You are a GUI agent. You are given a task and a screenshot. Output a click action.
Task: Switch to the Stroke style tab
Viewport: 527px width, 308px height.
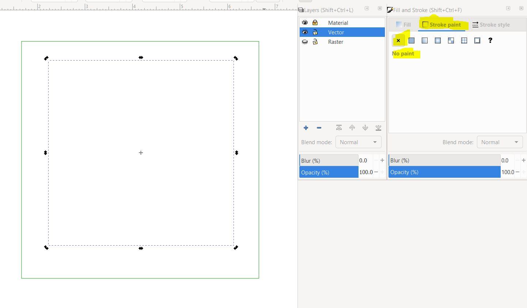[491, 24]
